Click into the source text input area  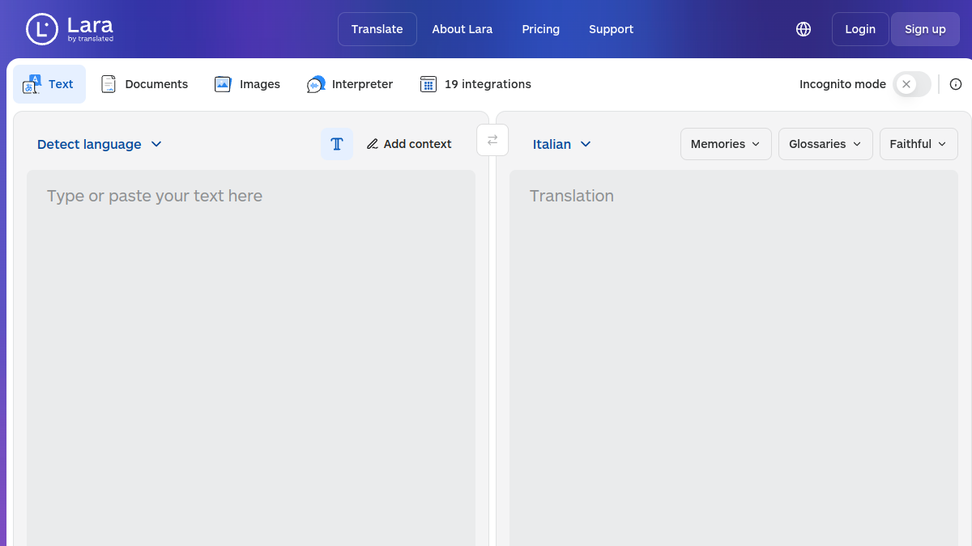point(251,358)
